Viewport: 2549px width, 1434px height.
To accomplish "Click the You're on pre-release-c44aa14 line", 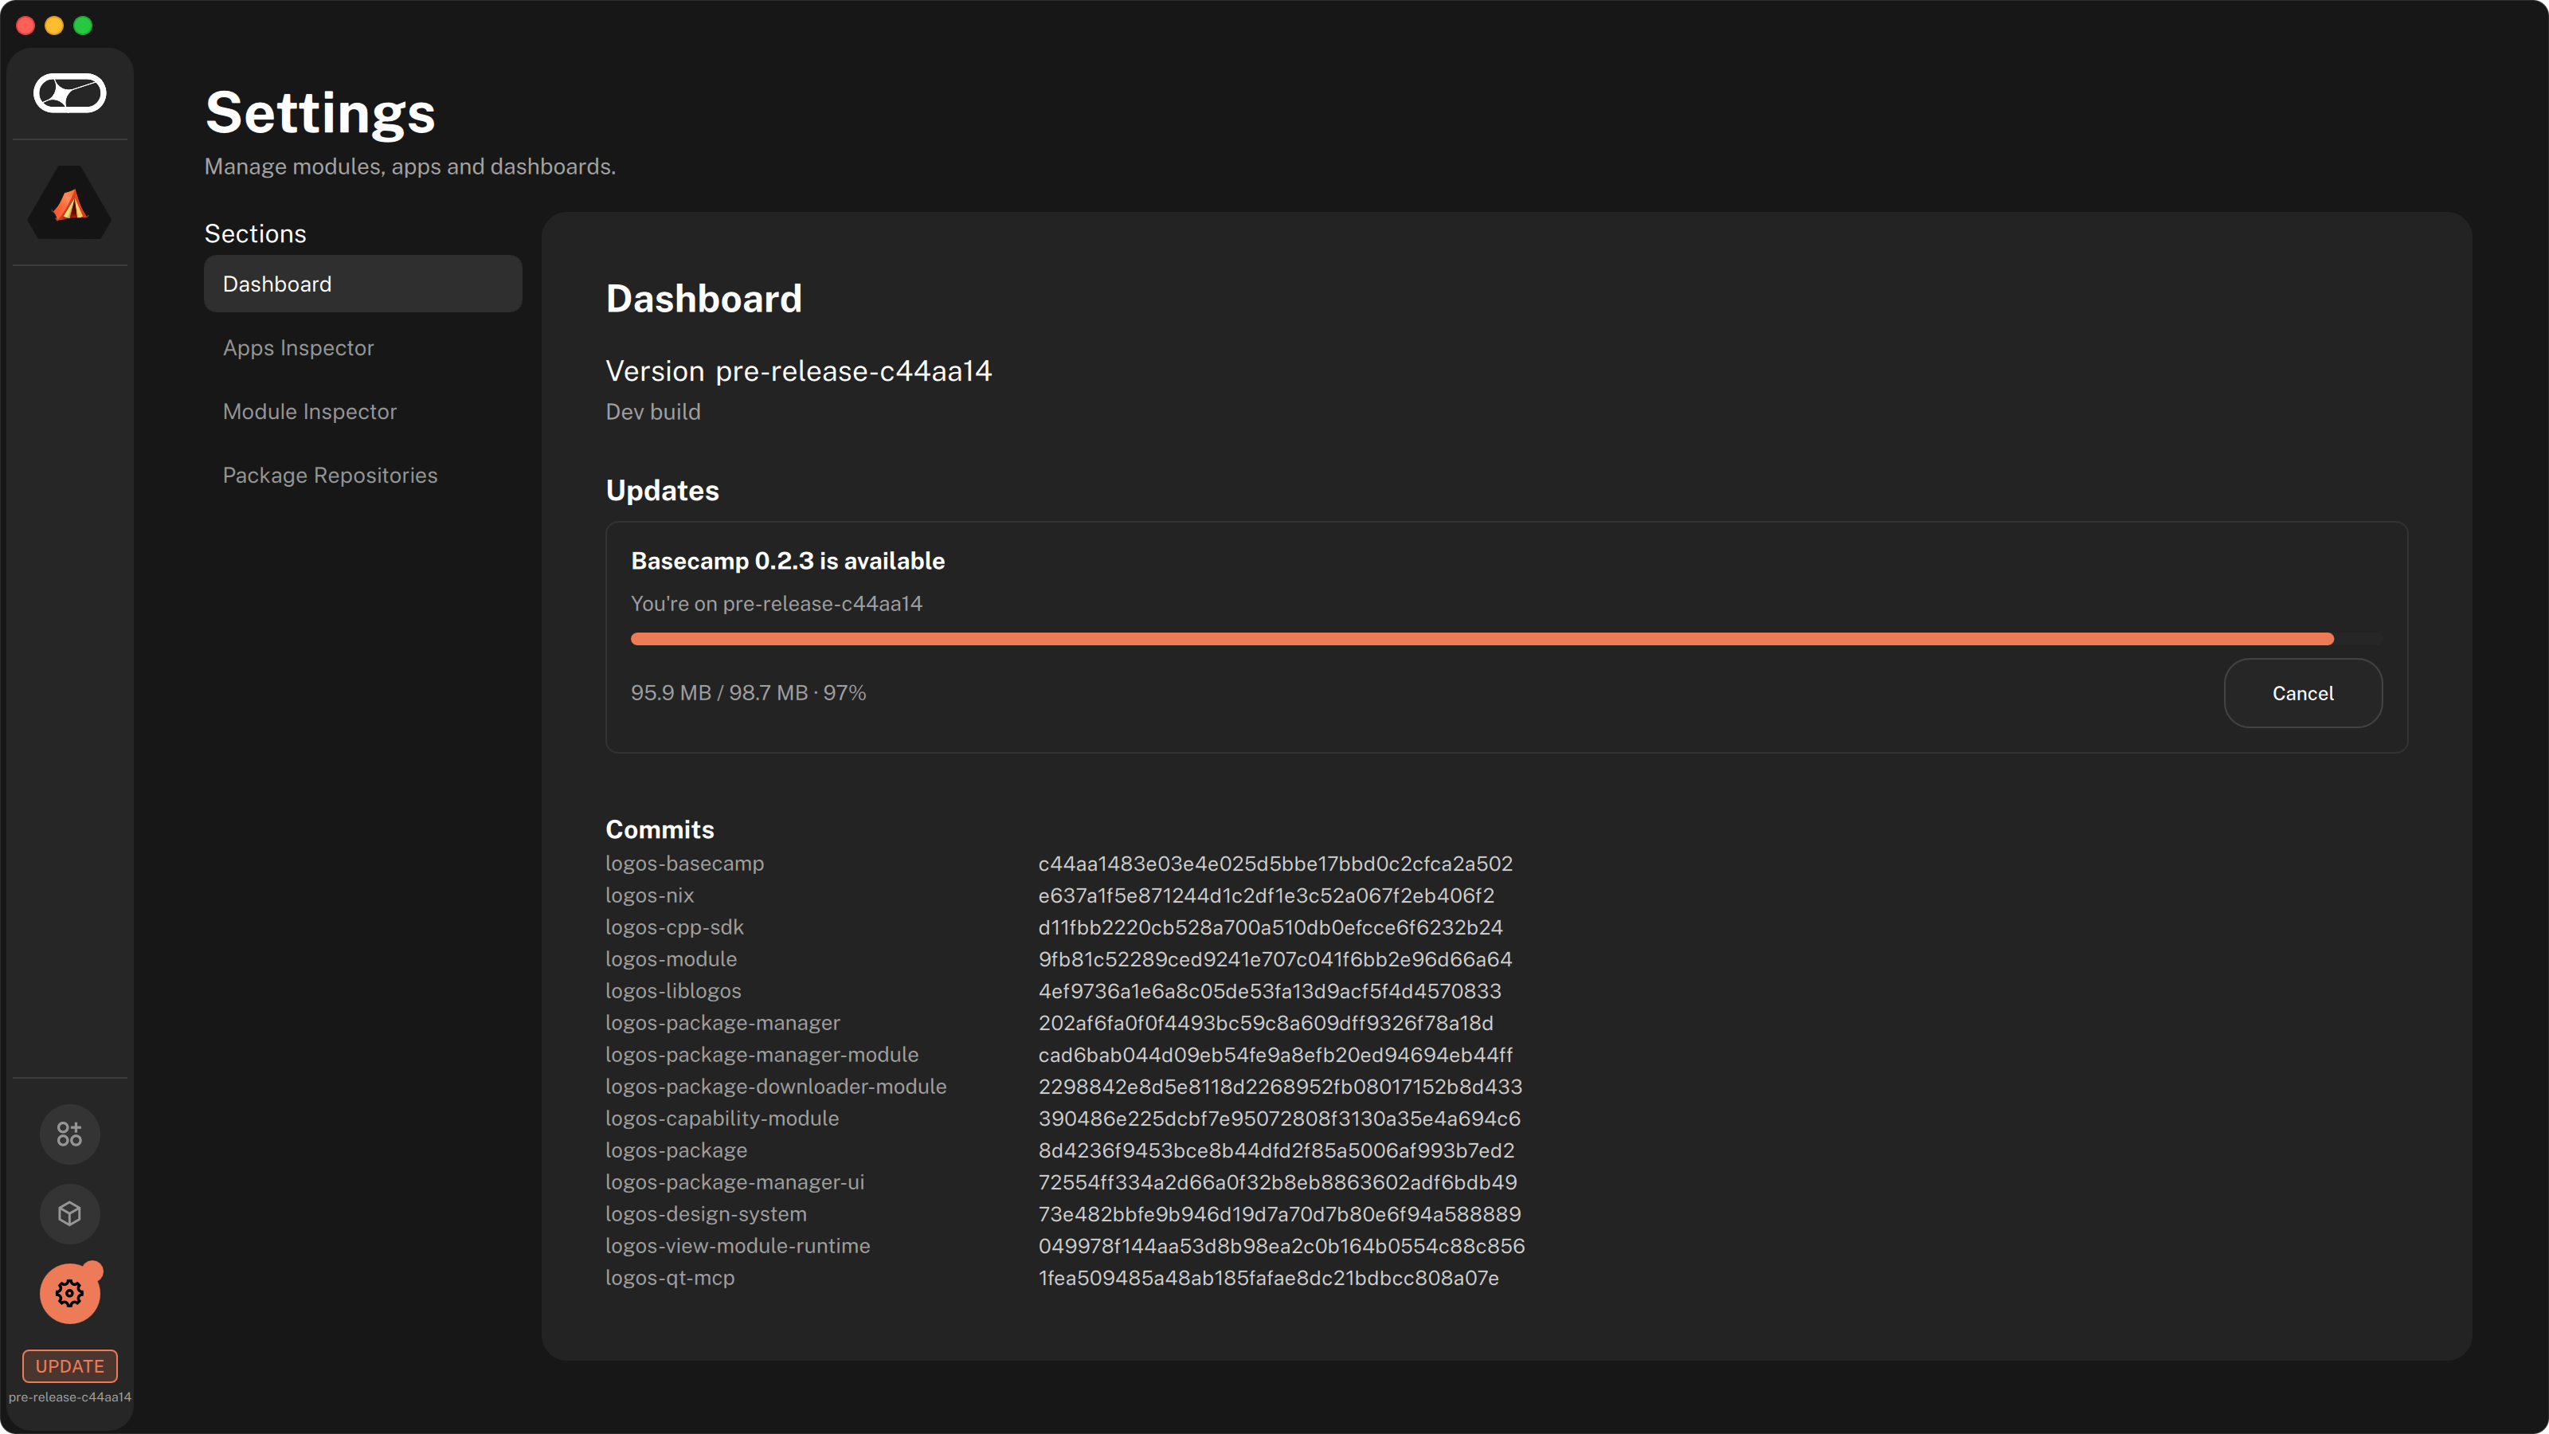I will point(777,604).
